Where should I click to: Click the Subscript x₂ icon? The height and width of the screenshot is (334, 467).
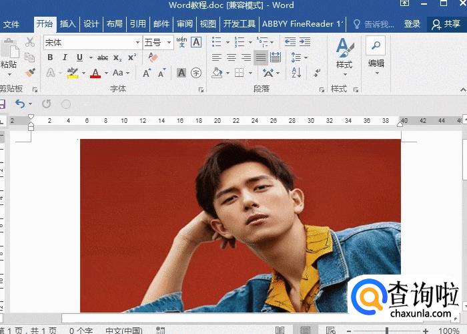click(117, 57)
